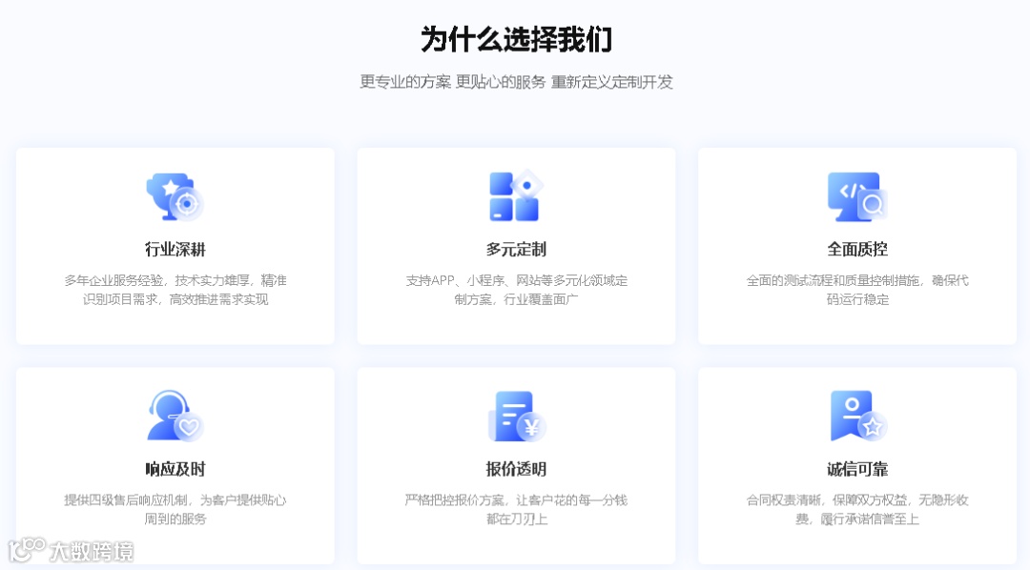Click the customer service headset icon above 响应及时
This screenshot has width=1030, height=570.
point(174,416)
